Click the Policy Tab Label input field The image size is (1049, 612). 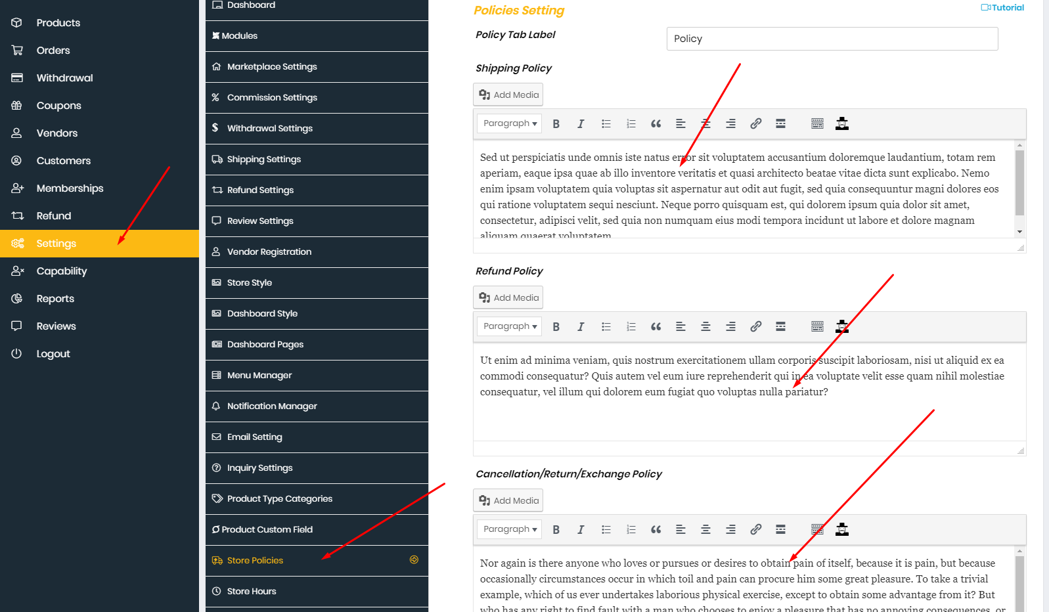point(832,39)
